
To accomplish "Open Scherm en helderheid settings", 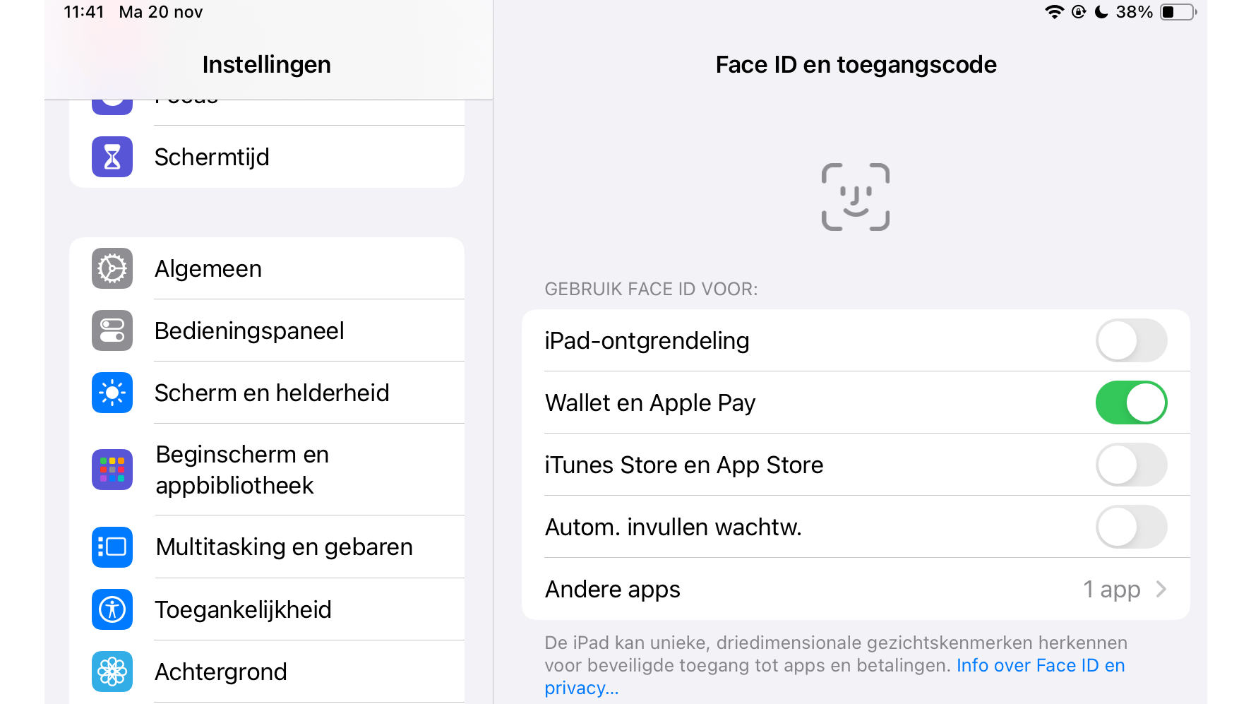I will click(272, 393).
